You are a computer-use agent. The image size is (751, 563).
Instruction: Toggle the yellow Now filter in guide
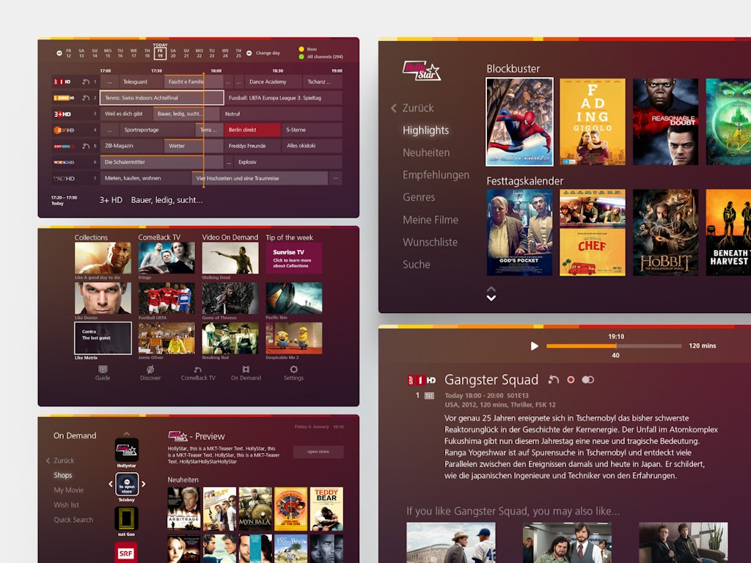click(x=301, y=49)
